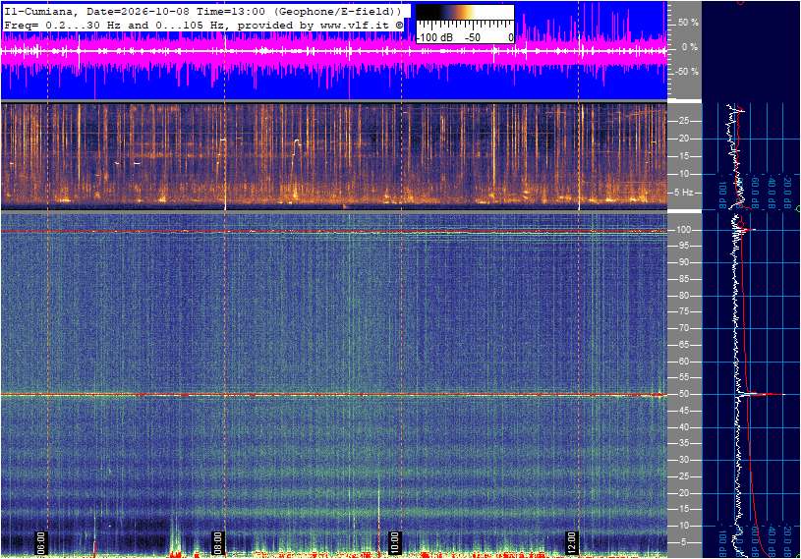Image resolution: width=801 pixels, height=559 pixels.
Task: Click the 70 Hz axis label
Action: (683, 328)
